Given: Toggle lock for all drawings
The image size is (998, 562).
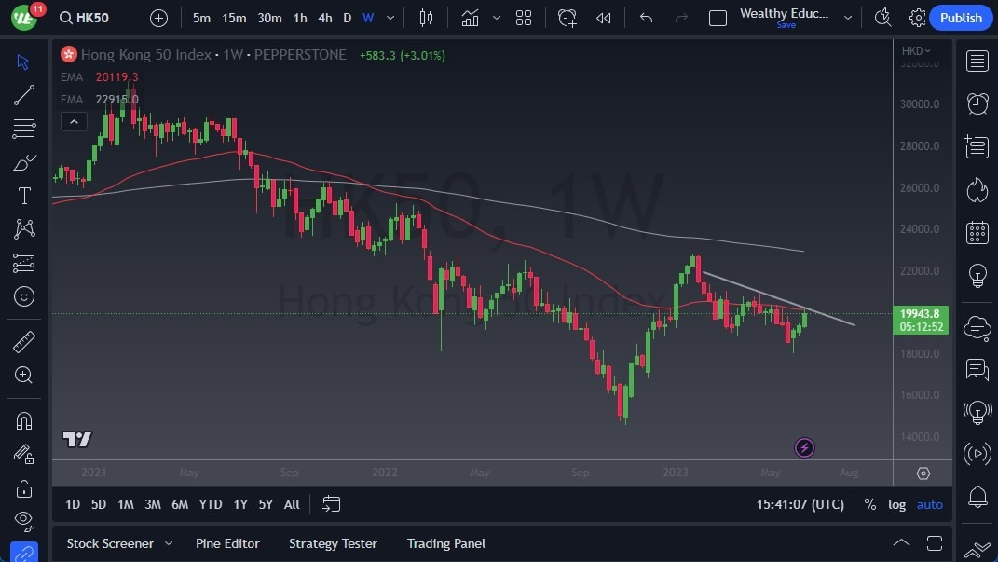Looking at the screenshot, I should coord(23,488).
